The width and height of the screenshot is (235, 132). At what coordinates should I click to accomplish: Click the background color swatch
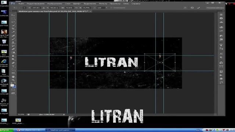14,87
